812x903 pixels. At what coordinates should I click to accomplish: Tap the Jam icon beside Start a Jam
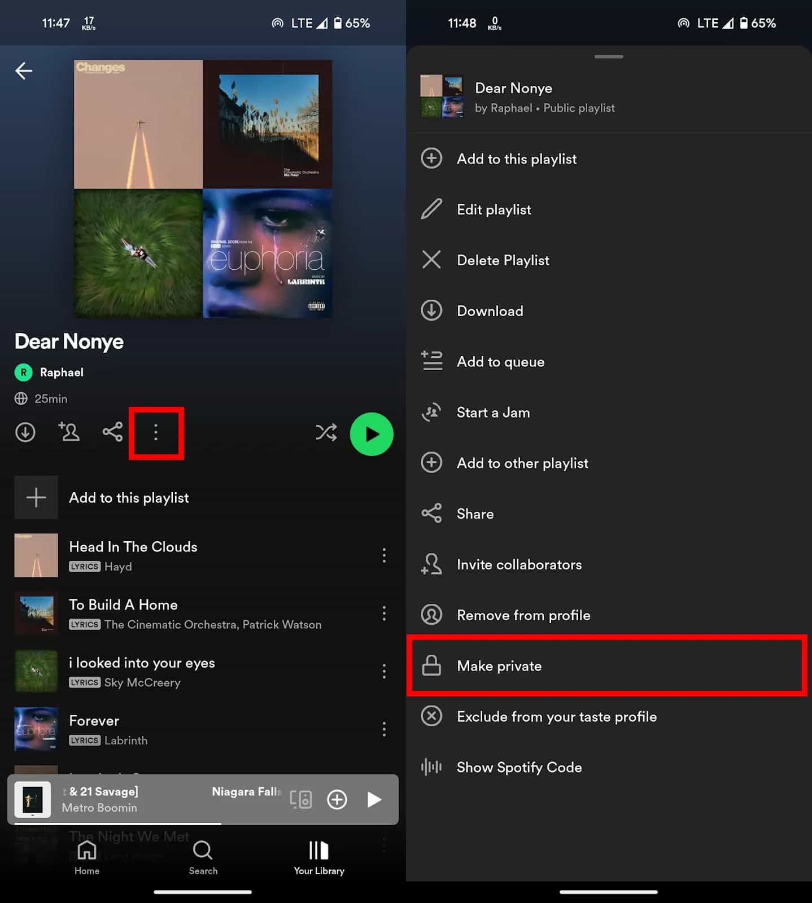point(431,413)
